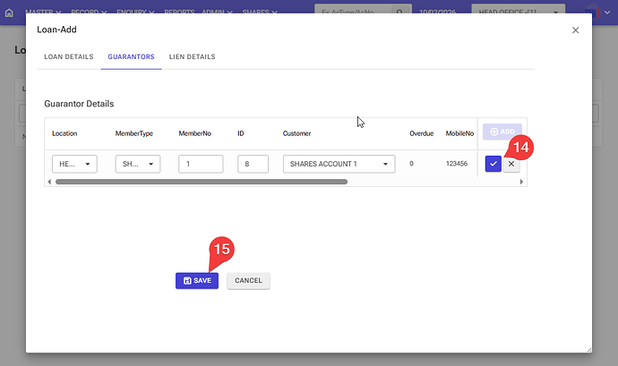Click the guarantor table horizontal scrollbar
The image size is (618, 366).
[202, 182]
